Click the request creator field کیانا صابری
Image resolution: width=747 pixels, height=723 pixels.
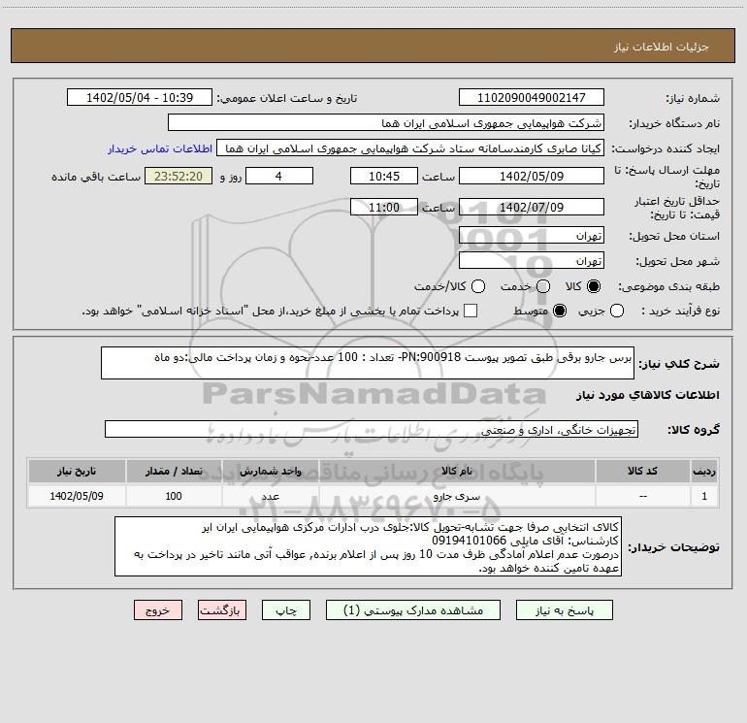(410, 148)
